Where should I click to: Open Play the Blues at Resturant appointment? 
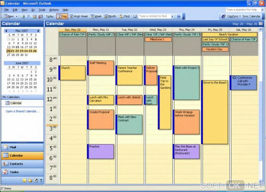click(x=187, y=152)
